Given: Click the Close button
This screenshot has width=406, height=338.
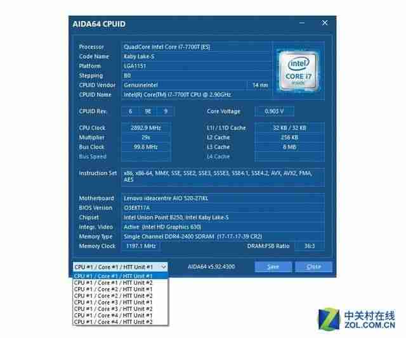Looking at the screenshot, I should pyautogui.click(x=313, y=266).
